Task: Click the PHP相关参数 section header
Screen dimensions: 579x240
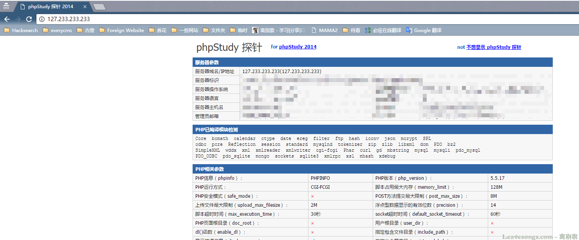Action: [x=373, y=169]
